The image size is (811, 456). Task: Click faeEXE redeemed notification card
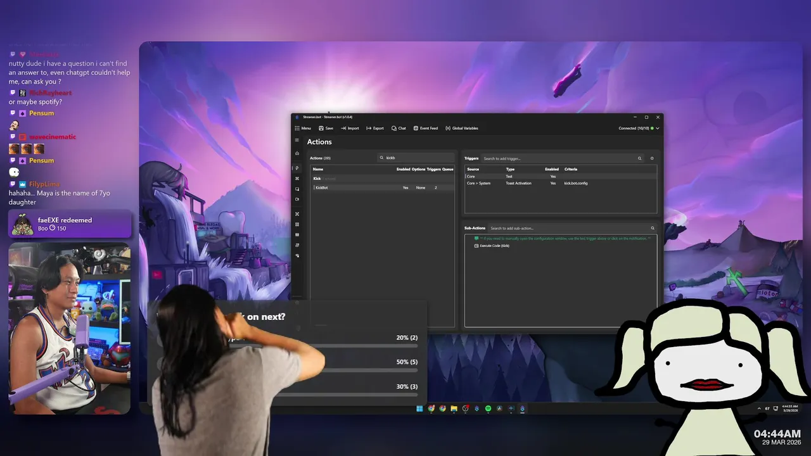click(70, 224)
